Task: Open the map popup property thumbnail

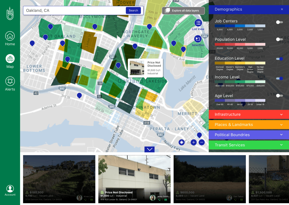Action: point(137,68)
